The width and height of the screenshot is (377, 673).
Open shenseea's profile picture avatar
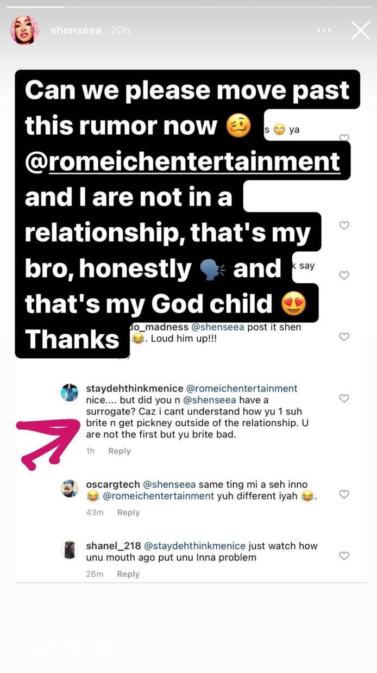(x=24, y=30)
